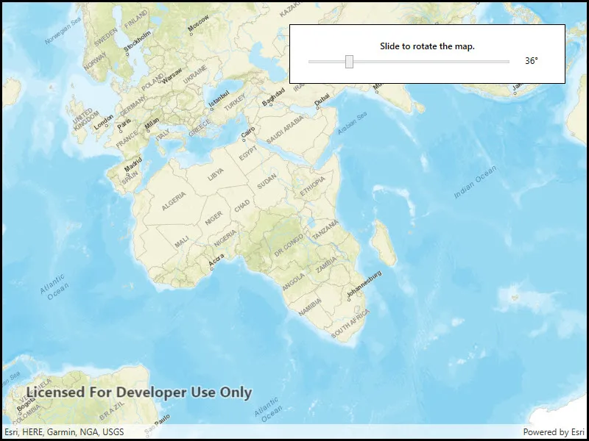589x441 pixels.
Task: Click the 36° rotation value label
Action: click(531, 61)
